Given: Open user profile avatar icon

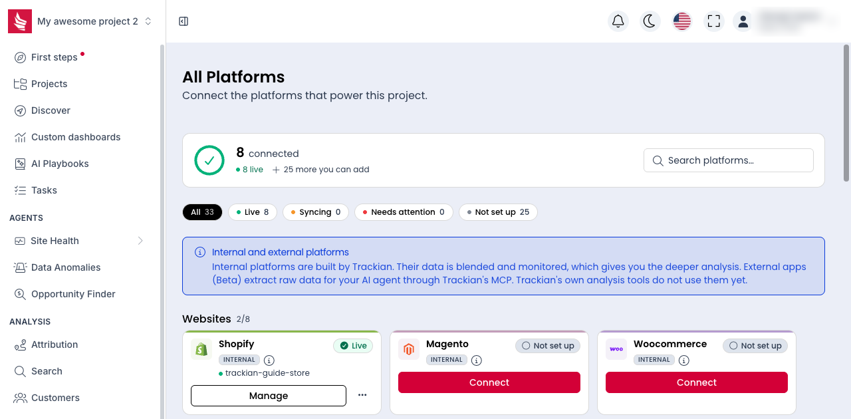Looking at the screenshot, I should click(743, 21).
